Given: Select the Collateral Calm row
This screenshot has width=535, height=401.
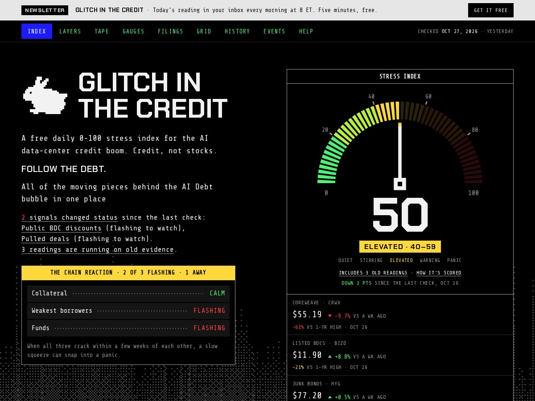Looking at the screenshot, I should pos(128,293).
